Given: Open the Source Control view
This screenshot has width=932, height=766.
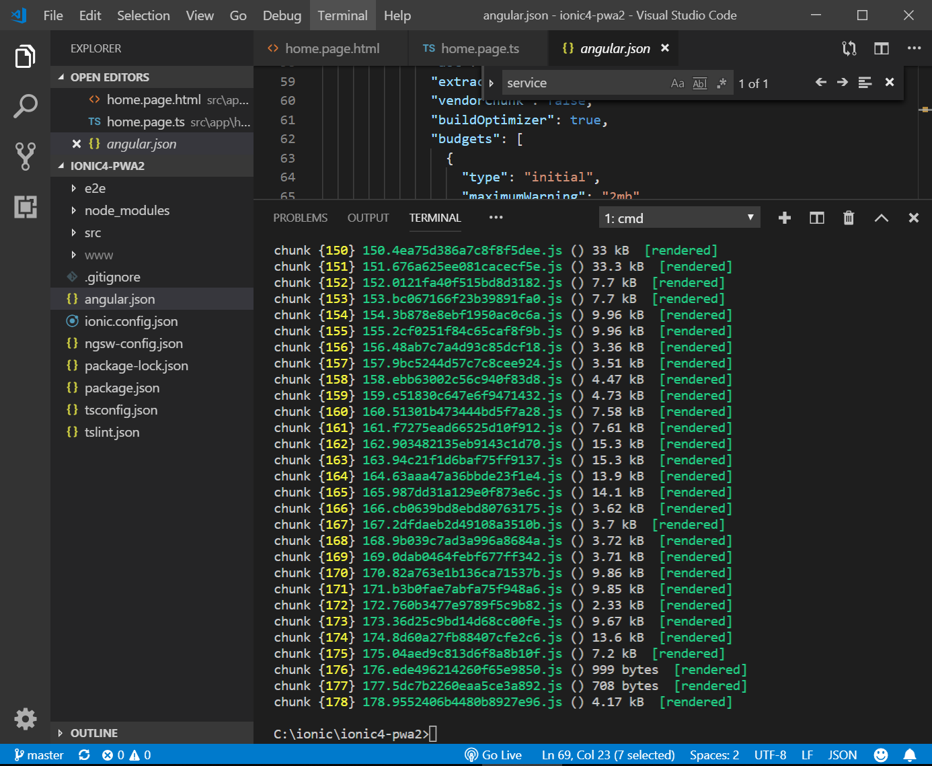Looking at the screenshot, I should coord(25,156).
